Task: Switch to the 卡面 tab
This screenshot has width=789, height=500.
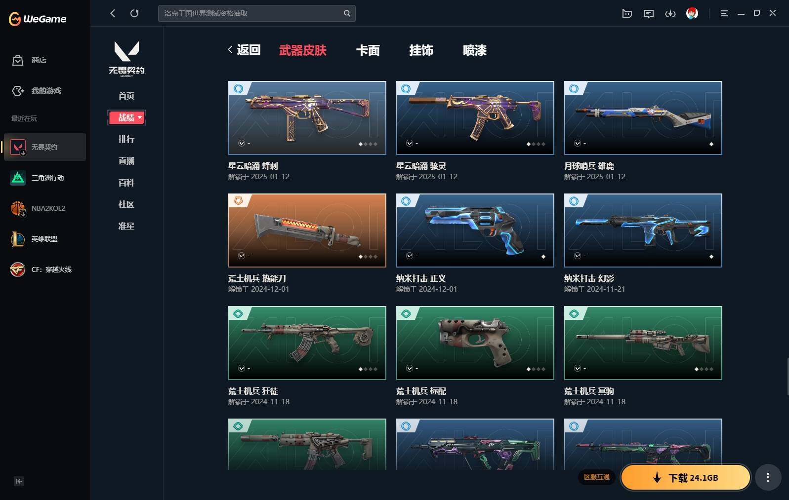Action: (368, 50)
